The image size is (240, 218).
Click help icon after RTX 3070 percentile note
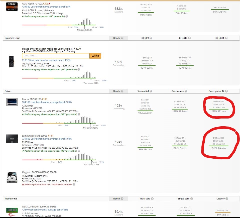(79, 69)
